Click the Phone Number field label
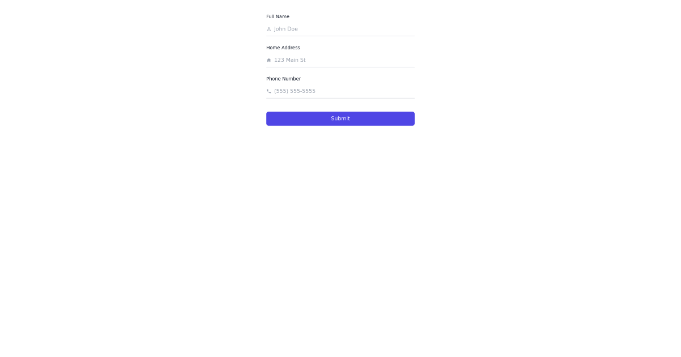The image size is (681, 357). click(283, 79)
